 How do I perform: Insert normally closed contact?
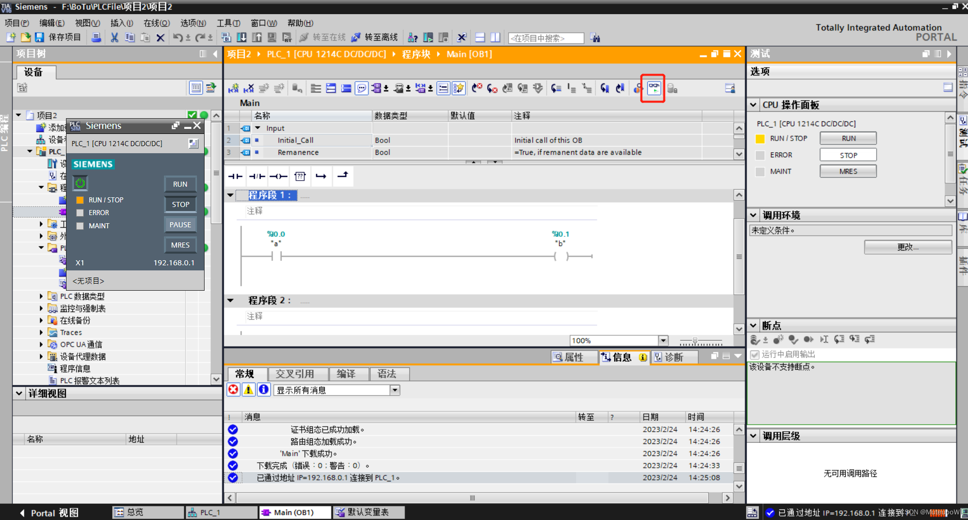[x=257, y=176]
